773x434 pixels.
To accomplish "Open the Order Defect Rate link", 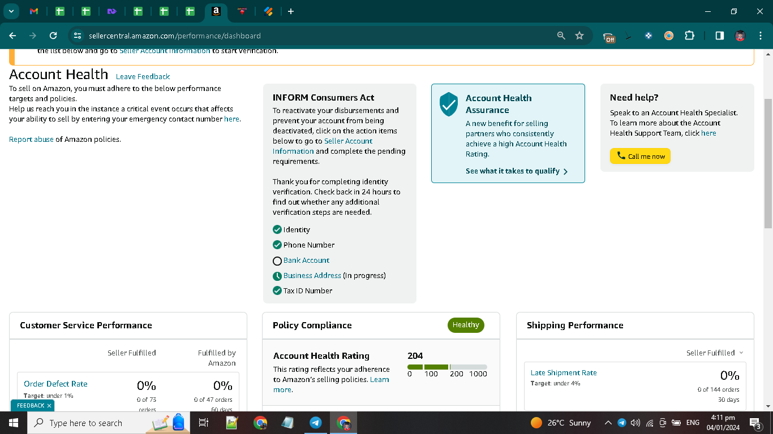I will [55, 384].
